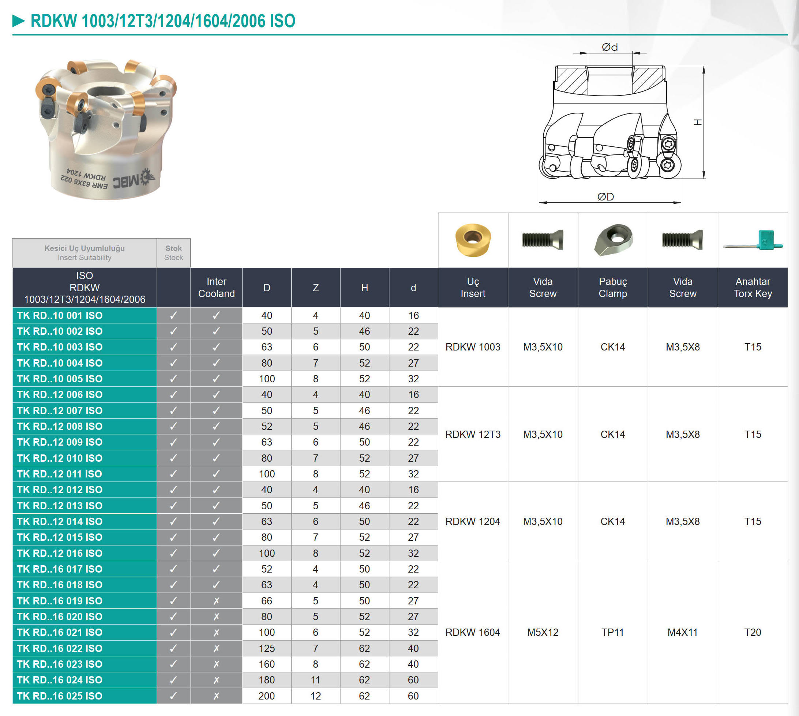Click the Stok Stock legend box
This screenshot has width=799, height=716.
coord(173,252)
